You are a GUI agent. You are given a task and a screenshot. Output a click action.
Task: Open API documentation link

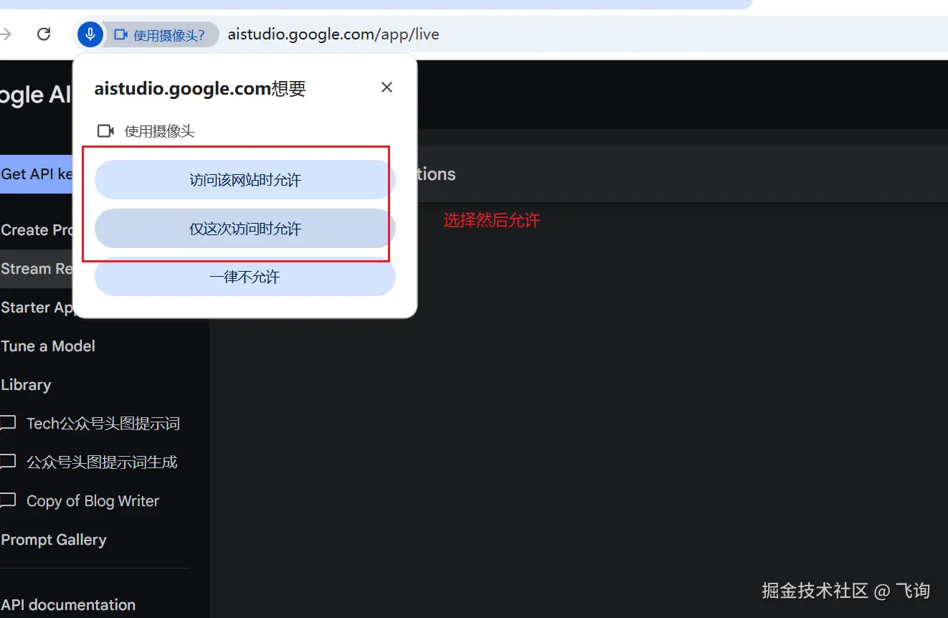68,605
